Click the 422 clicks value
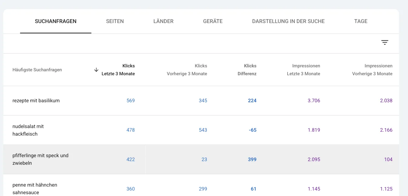Screen dimensions: 408x196 point(131,160)
